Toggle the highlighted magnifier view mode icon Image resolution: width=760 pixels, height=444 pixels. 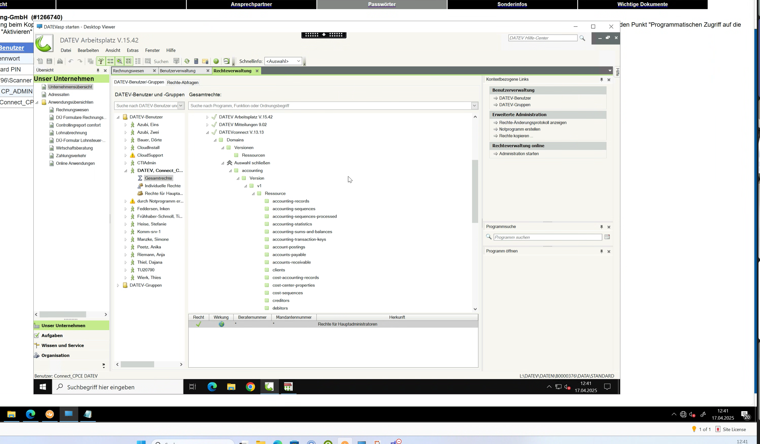tap(119, 61)
